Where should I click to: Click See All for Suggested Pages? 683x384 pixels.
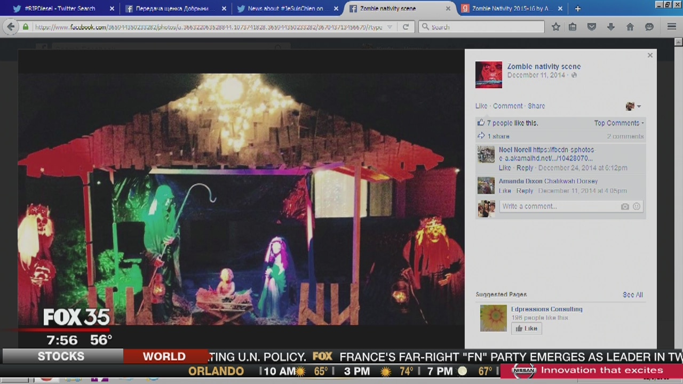tap(632, 295)
